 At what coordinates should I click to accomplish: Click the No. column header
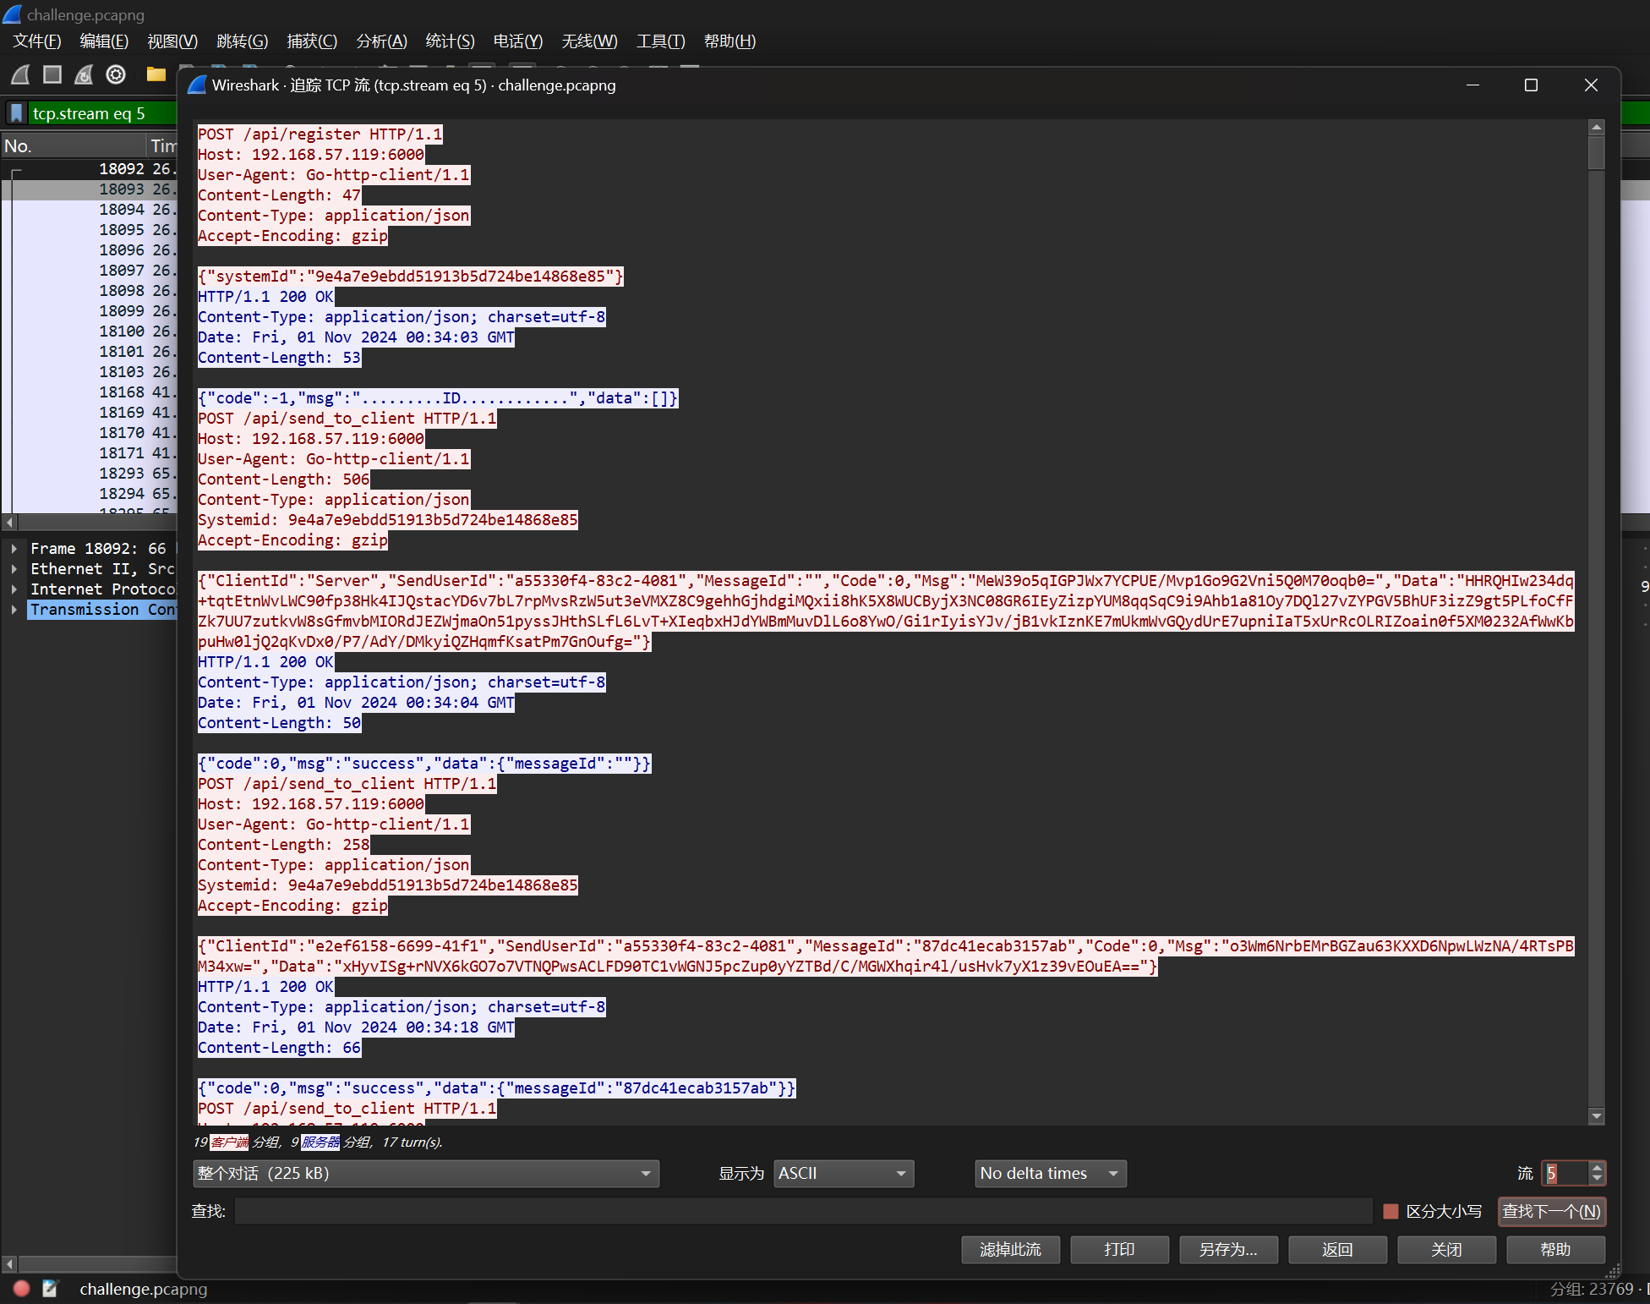point(74,146)
